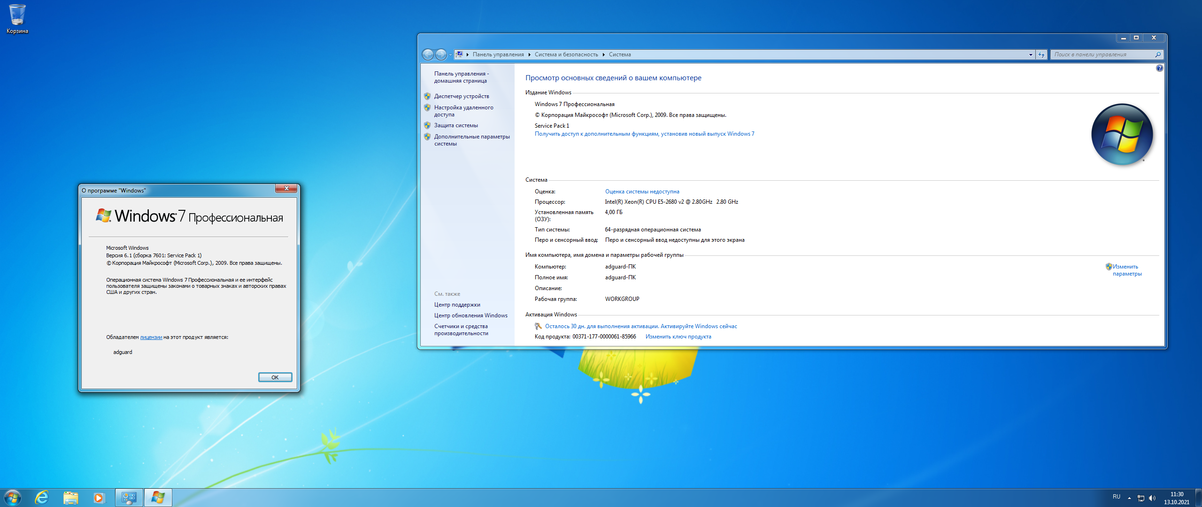Open Счетчики и средства производительности link
This screenshot has height=507, width=1202.
point(461,330)
